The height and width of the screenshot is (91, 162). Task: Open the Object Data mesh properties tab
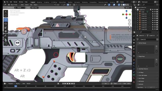134,75
